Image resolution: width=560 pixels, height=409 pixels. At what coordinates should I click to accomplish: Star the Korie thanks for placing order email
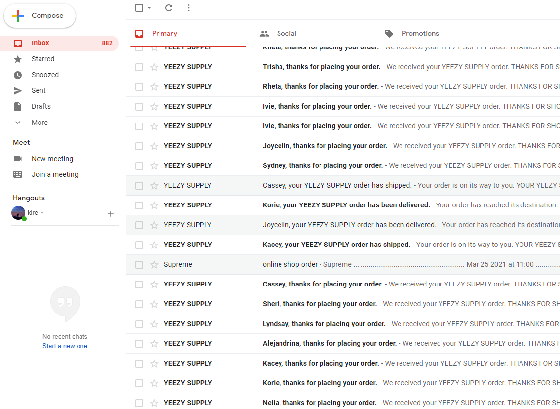tap(154, 383)
